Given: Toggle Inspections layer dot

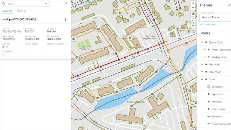Looking at the screenshot, I should pyautogui.click(x=206, y=72).
